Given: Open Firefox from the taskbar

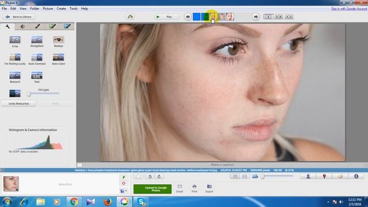Looking at the screenshot, I should coord(108,202).
